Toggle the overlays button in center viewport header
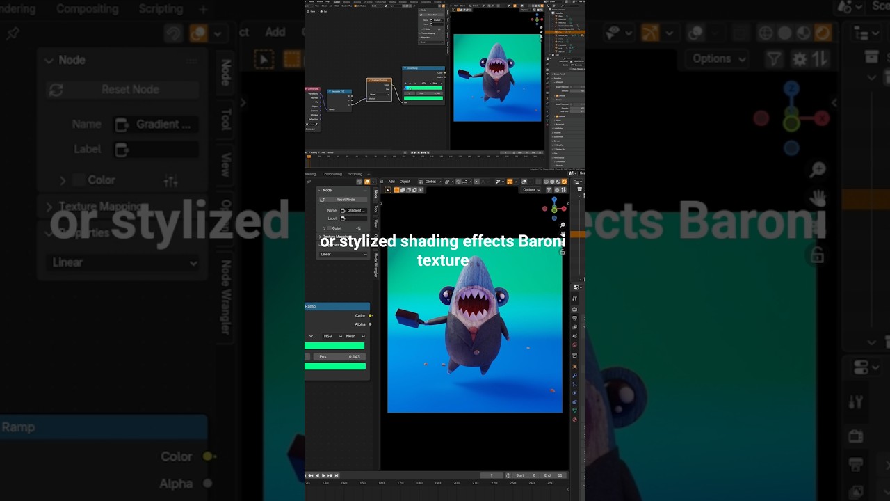 point(524,181)
